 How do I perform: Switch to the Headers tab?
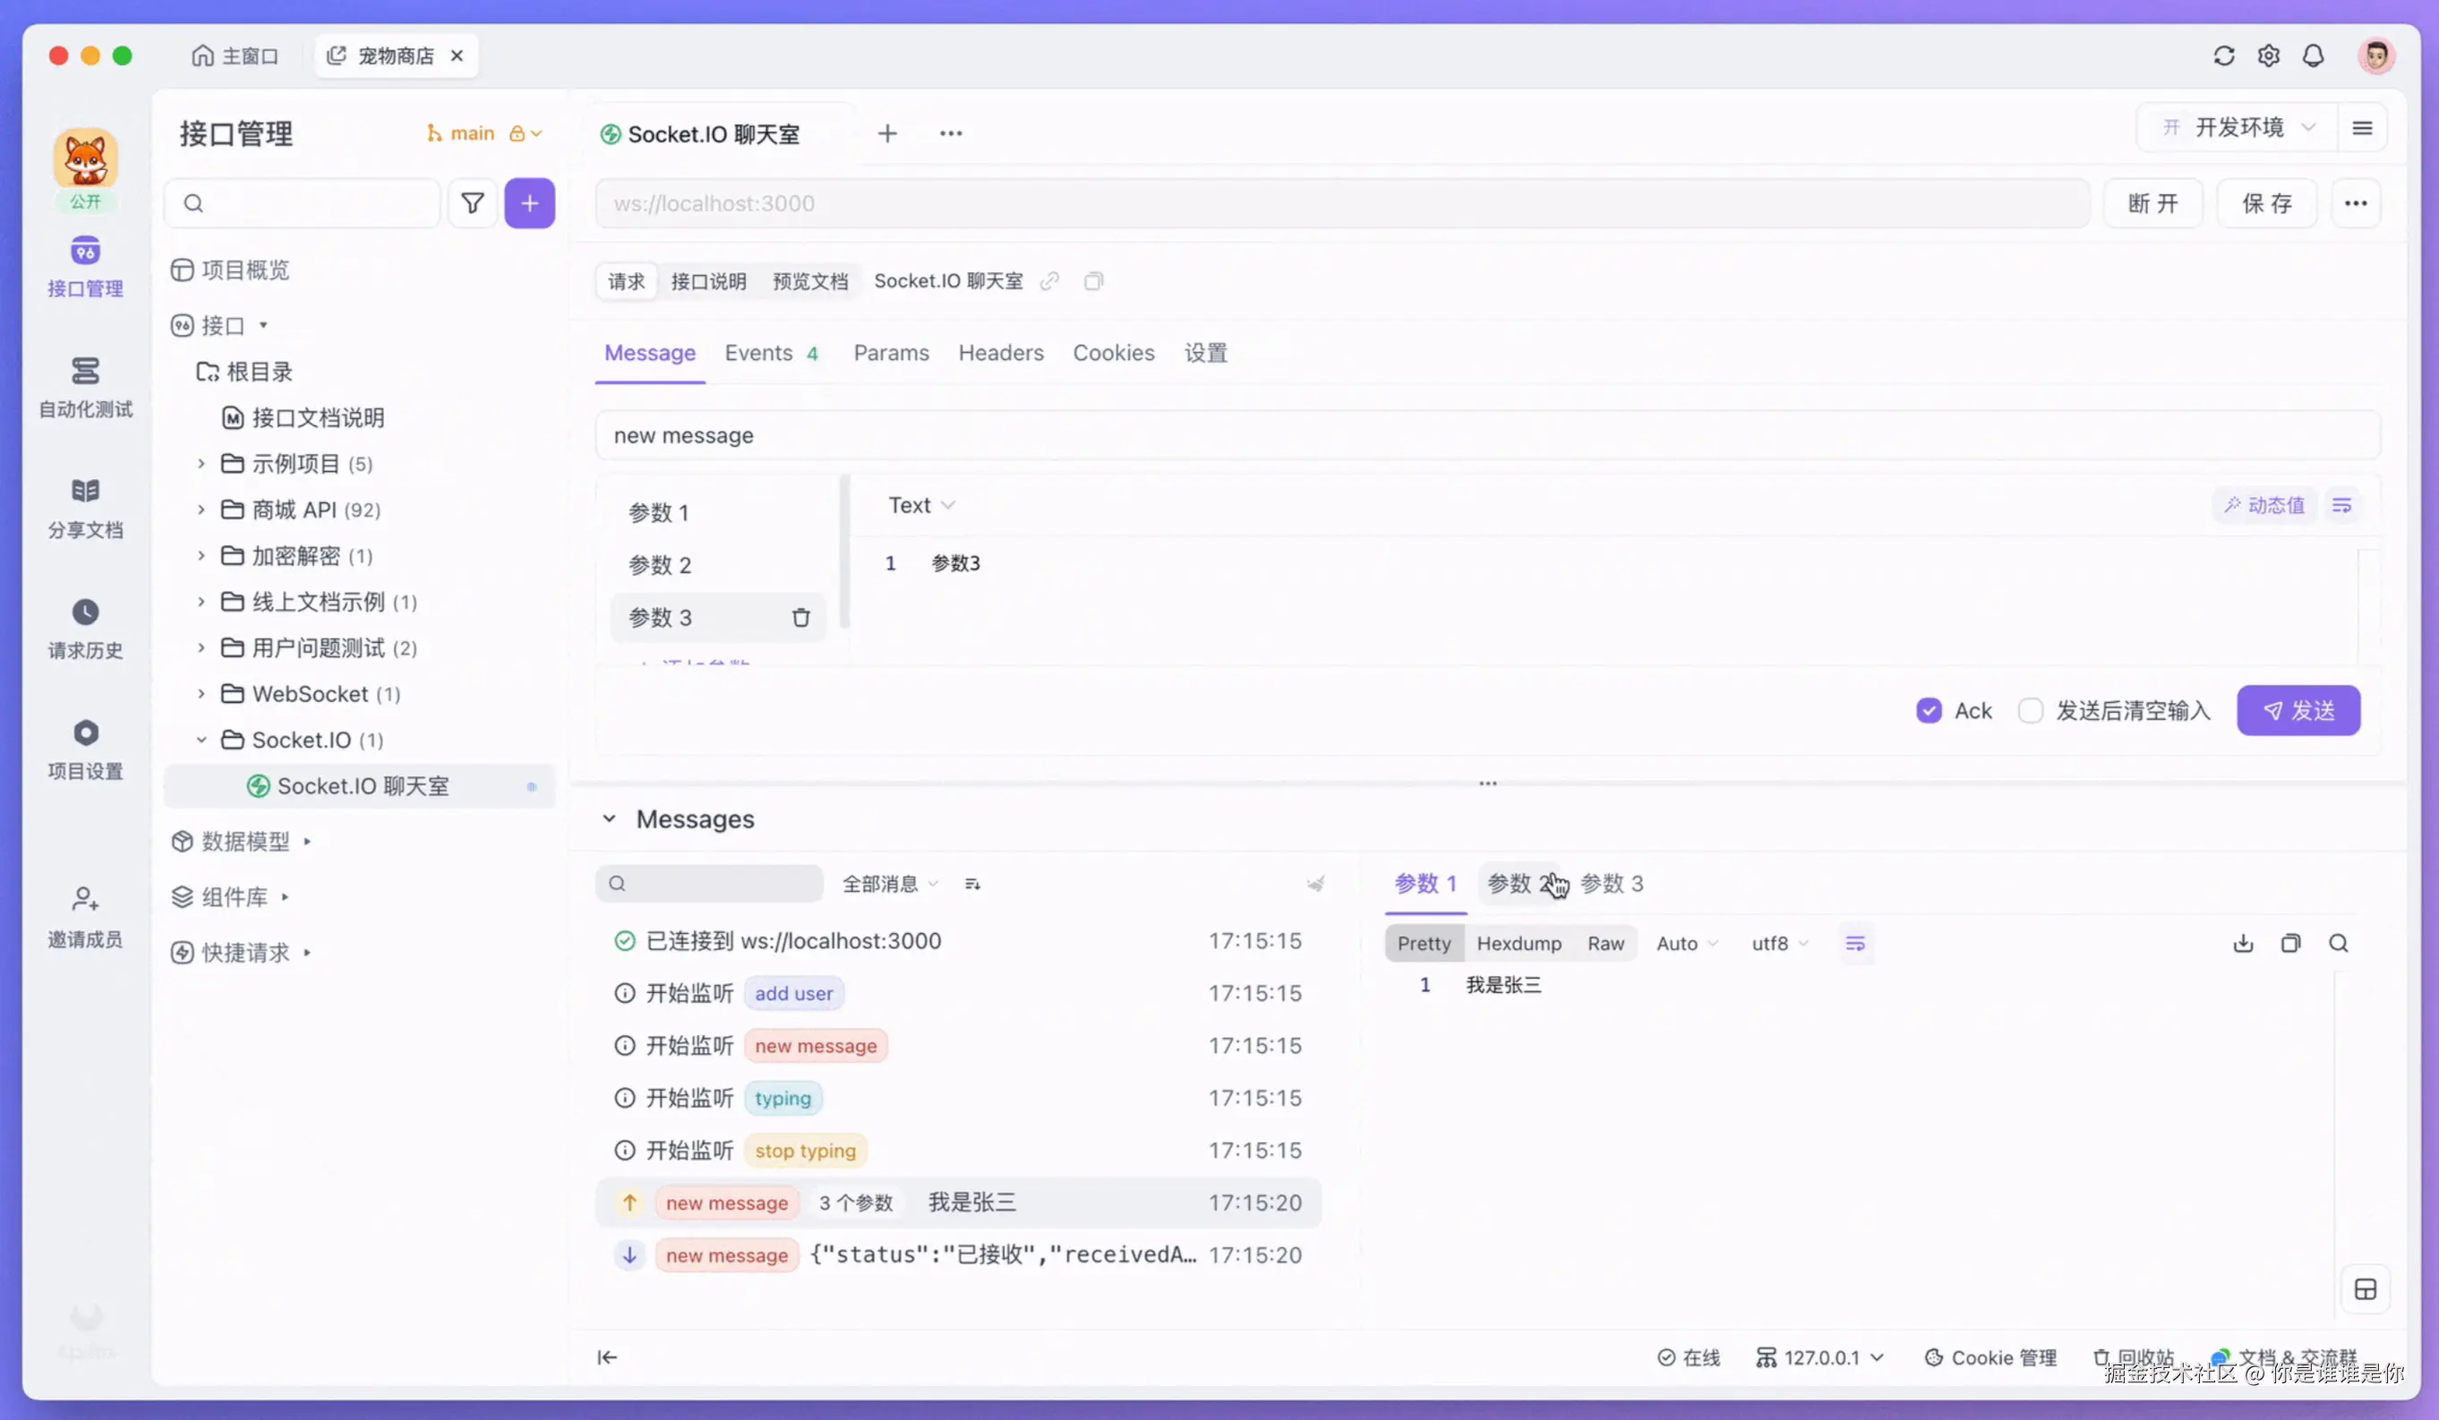tap(1001, 354)
